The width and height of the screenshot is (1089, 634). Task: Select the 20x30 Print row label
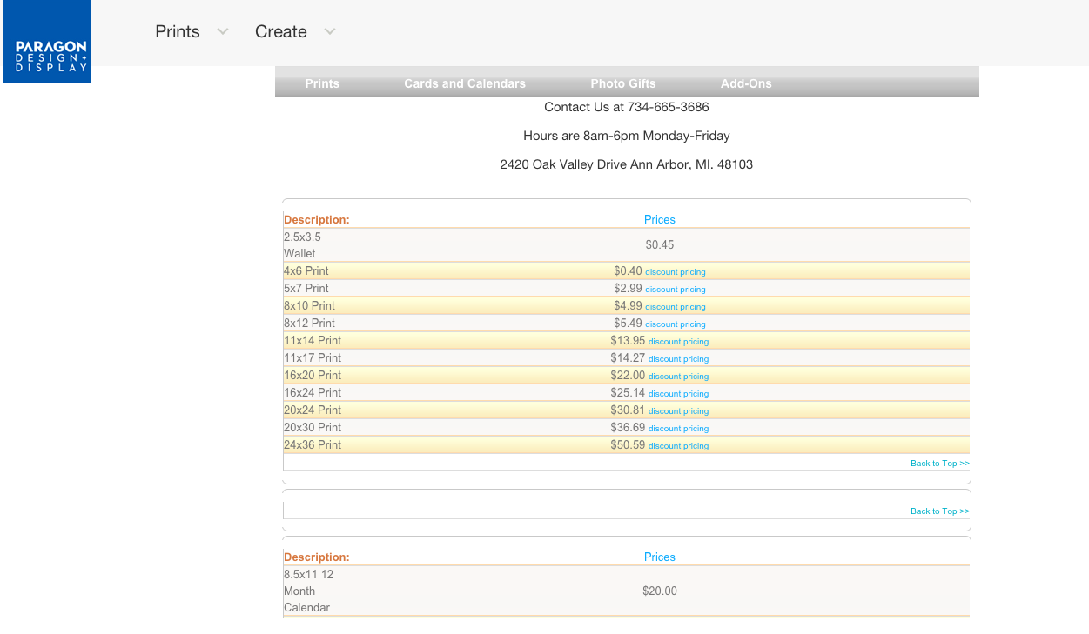tap(313, 428)
